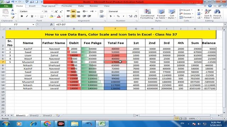Click the Cut scissors icon
The image size is (227, 127).
pyautogui.click(x=13, y=10)
